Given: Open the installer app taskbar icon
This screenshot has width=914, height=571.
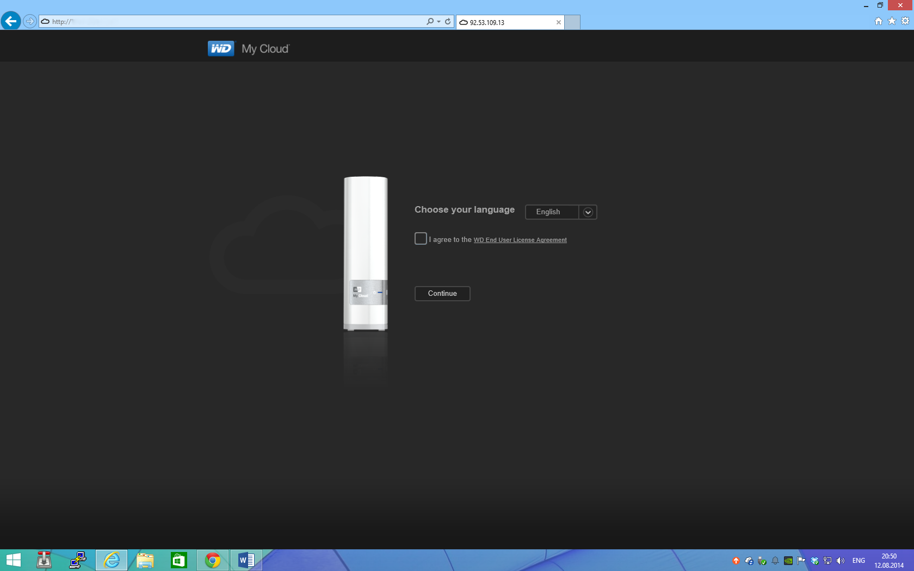Looking at the screenshot, I should coord(44,560).
